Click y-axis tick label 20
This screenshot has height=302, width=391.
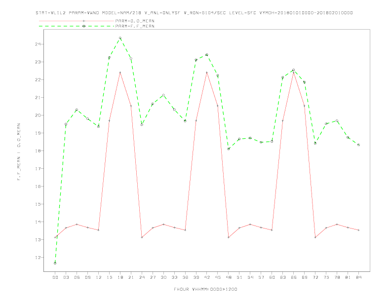[38, 115]
